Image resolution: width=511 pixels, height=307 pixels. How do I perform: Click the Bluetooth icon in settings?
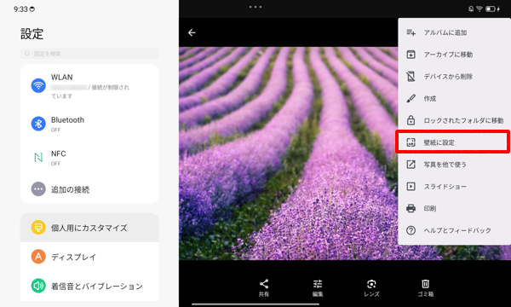pyautogui.click(x=38, y=124)
